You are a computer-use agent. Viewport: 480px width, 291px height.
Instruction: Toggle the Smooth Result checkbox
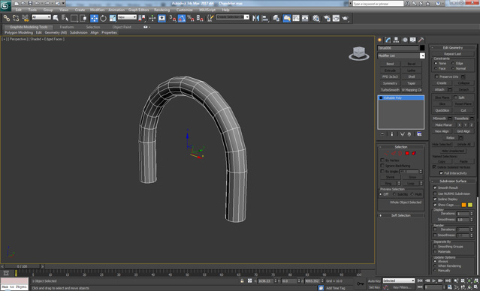(x=435, y=187)
